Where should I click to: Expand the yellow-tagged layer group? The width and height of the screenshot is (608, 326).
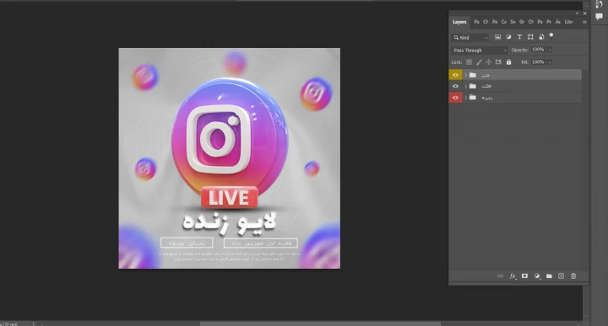(x=465, y=75)
